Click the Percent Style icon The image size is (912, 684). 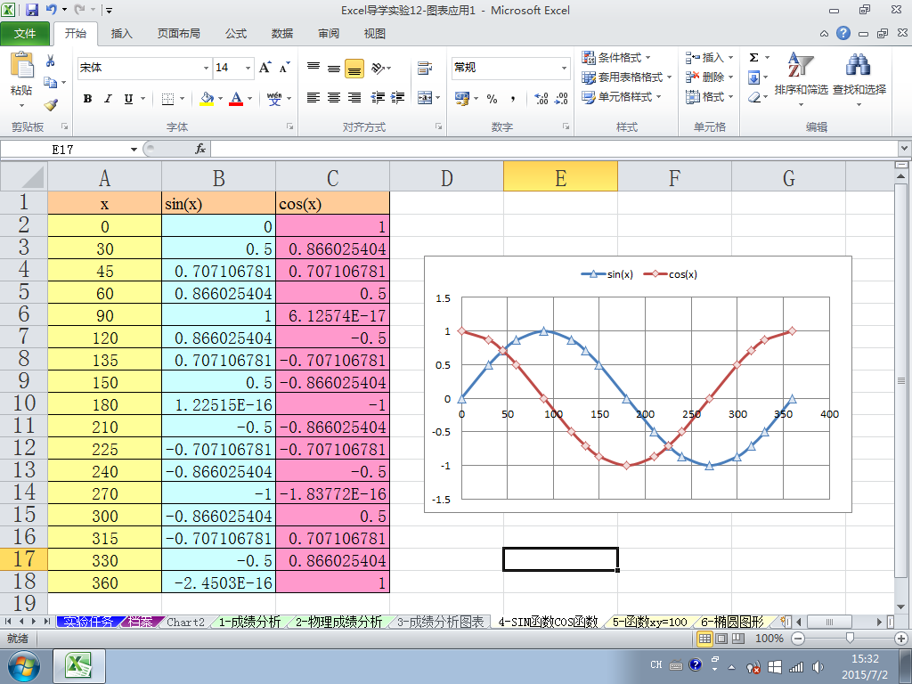pos(492,99)
